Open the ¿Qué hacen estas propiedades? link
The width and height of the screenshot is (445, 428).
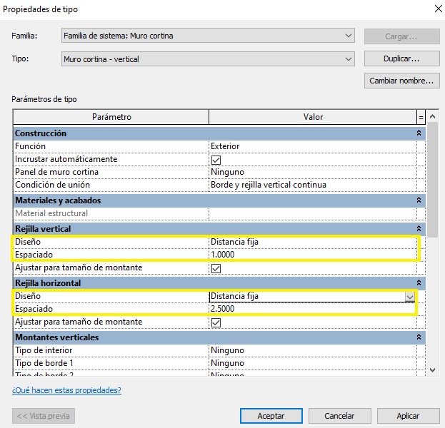(66, 390)
